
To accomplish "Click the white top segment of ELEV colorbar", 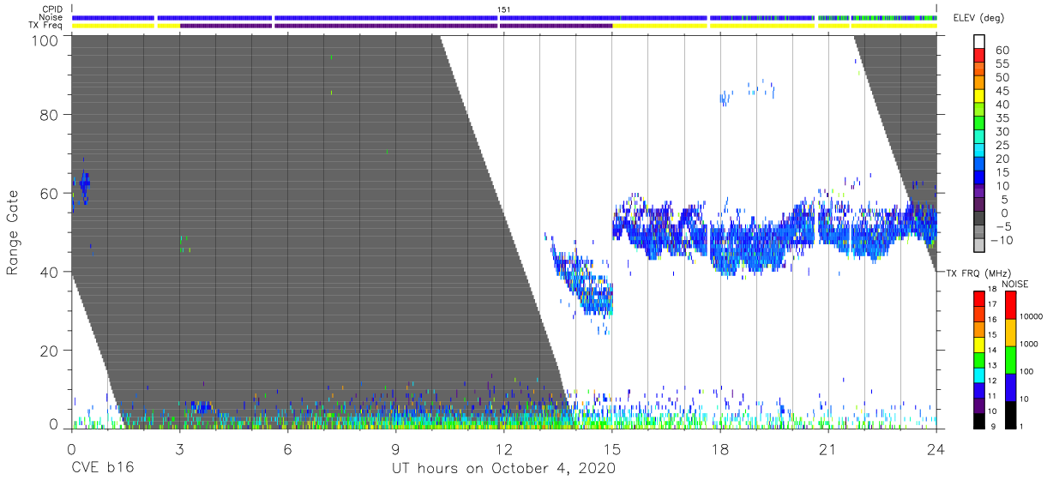I will point(979,41).
